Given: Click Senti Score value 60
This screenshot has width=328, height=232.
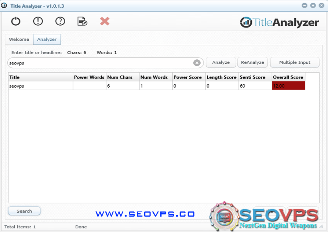Looking at the screenshot, I should pos(255,86).
